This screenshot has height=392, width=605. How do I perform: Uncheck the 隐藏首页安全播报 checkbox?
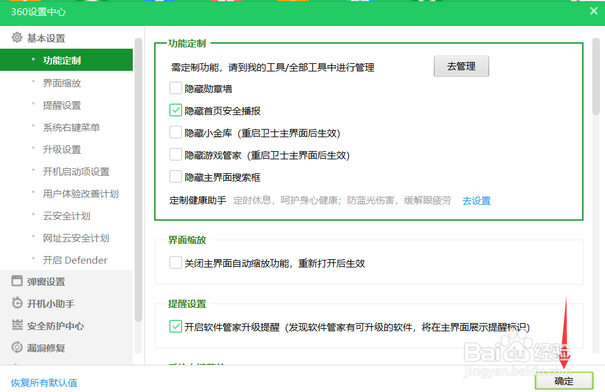[x=176, y=111]
